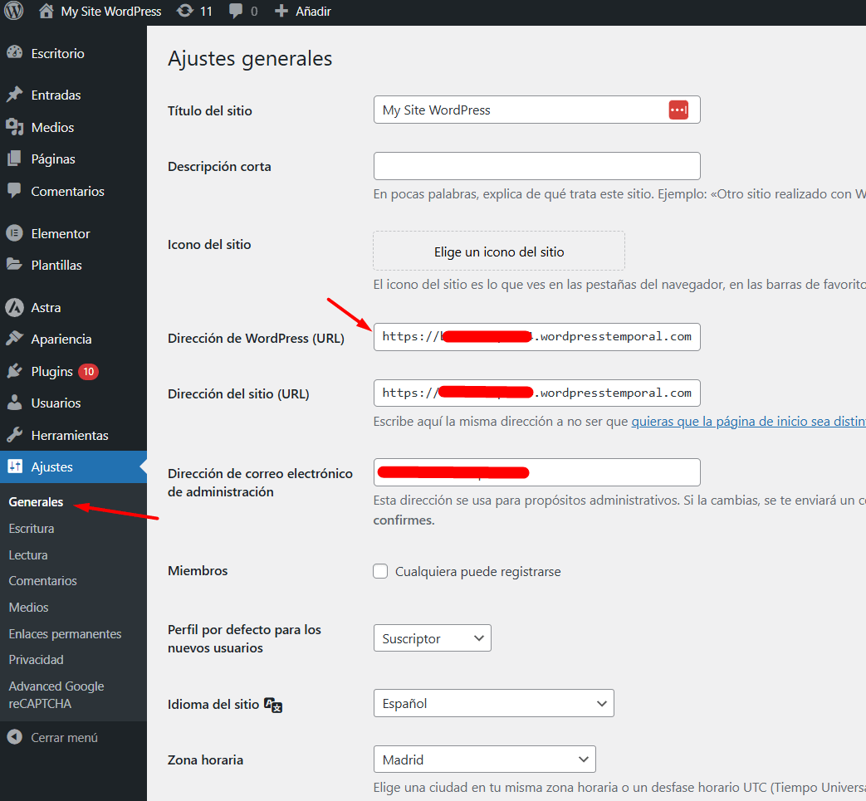Click the Comentarios speech bubble icon in the sidebar
Image resolution: width=866 pixels, height=801 pixels.
[15, 191]
